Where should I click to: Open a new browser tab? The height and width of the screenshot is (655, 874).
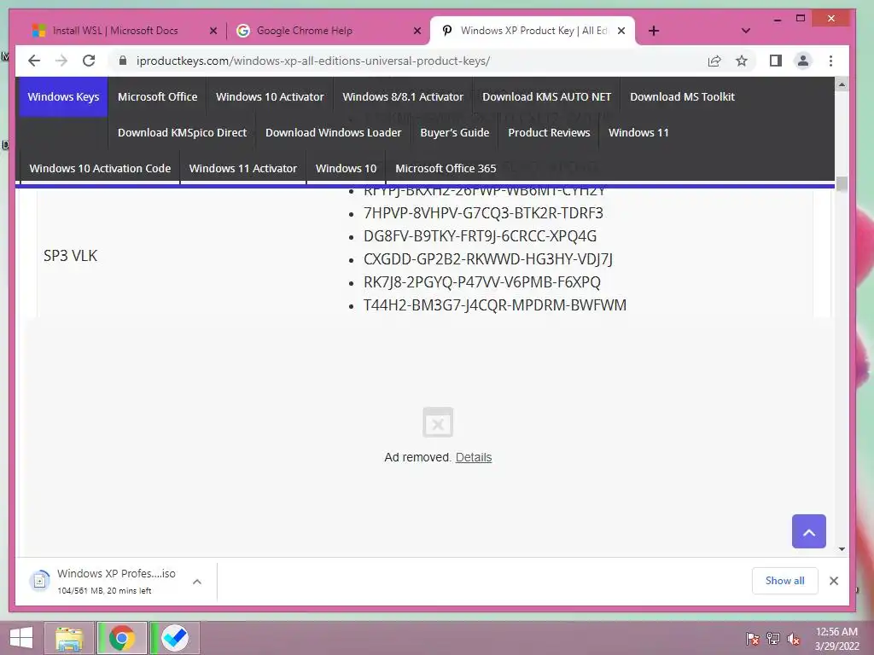point(654,31)
